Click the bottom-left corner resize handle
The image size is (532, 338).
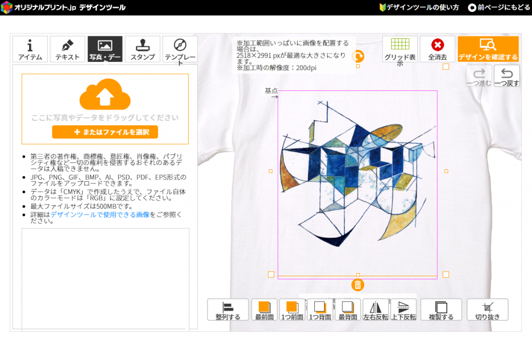point(271,274)
